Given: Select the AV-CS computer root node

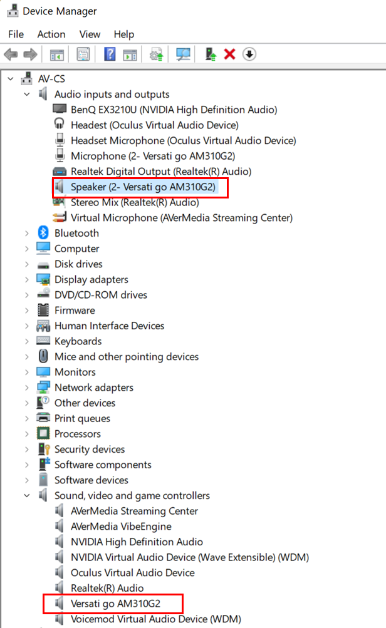Looking at the screenshot, I should point(51,79).
